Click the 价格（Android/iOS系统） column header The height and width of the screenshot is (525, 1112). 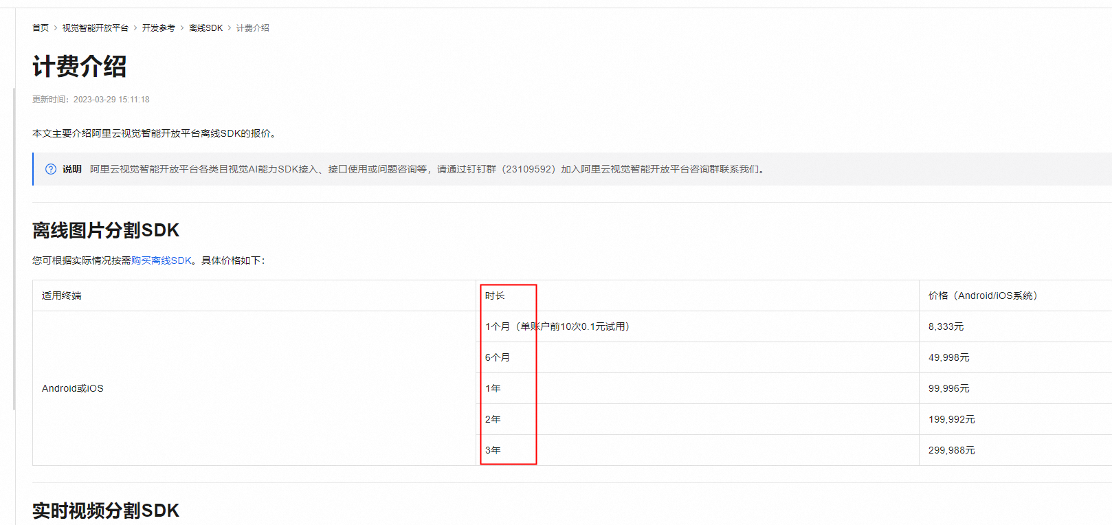pos(1016,295)
